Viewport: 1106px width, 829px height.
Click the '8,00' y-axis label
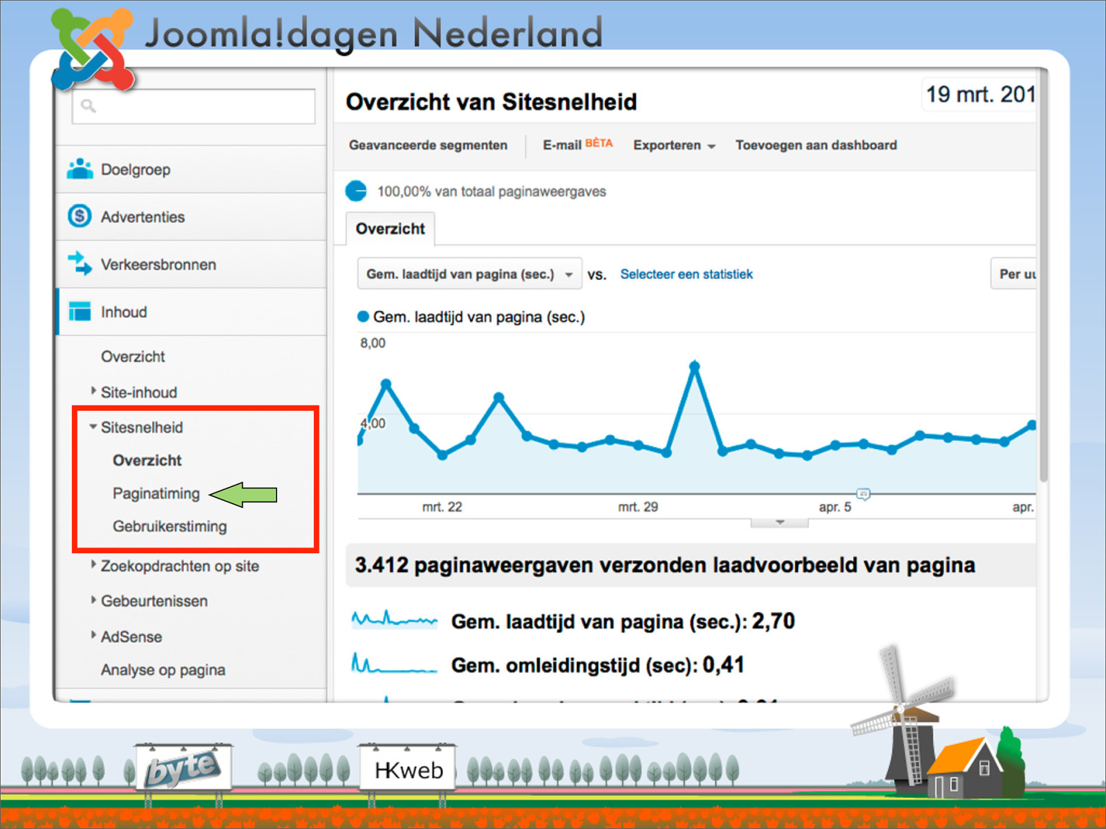click(373, 343)
